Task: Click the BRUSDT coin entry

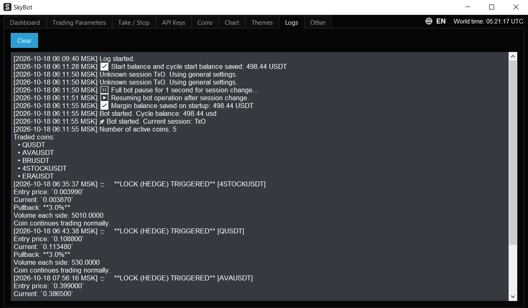Action: [x=36, y=161]
